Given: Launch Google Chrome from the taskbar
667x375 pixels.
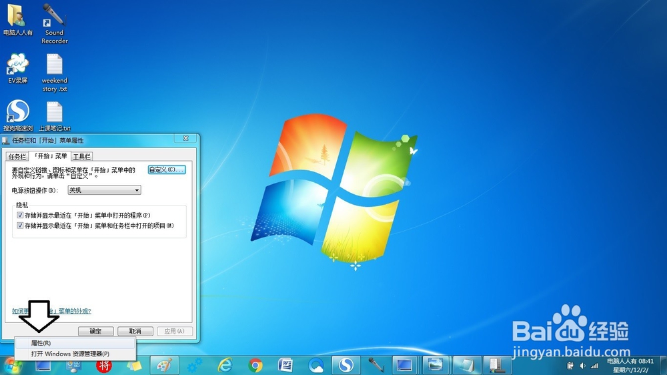Looking at the screenshot, I should click(255, 365).
